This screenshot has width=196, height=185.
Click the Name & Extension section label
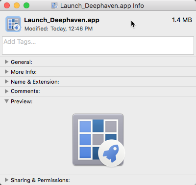(35, 82)
